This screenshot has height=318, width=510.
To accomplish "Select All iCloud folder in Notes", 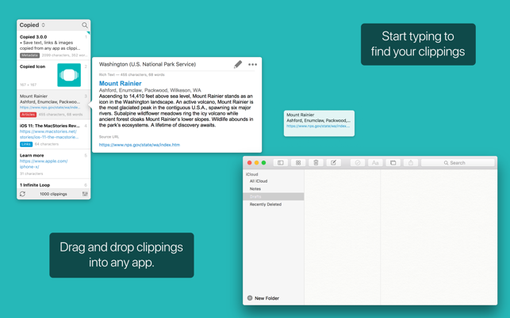I will [x=273, y=181].
